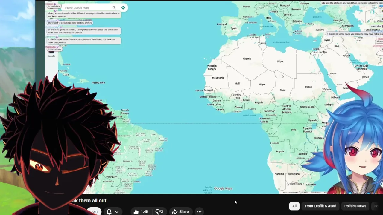Select the Politics News chip

coord(355,206)
